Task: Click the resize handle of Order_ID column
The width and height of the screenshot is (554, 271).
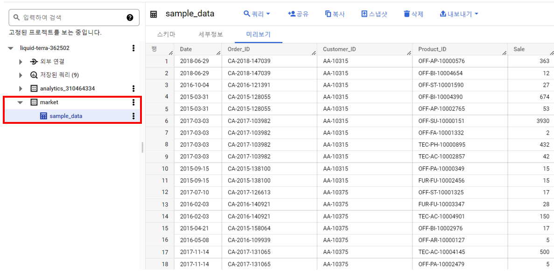Action: pyautogui.click(x=314, y=53)
